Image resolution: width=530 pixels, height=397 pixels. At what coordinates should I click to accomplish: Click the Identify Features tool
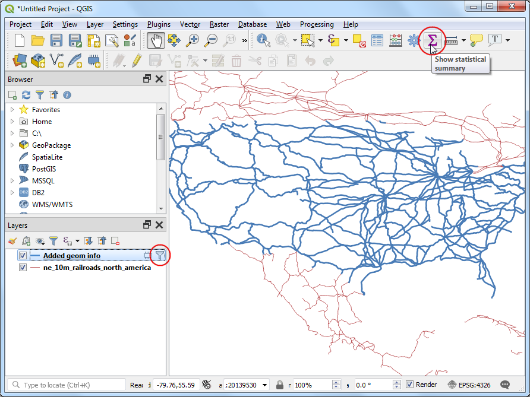(263, 40)
